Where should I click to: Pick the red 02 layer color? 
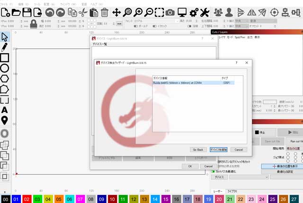(27, 199)
